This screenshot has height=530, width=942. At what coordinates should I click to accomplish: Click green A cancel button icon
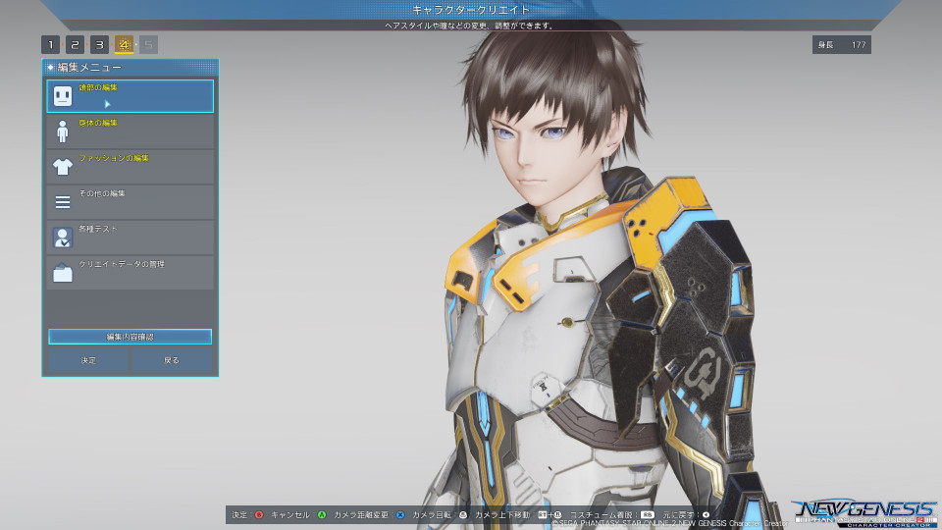coord(322,515)
